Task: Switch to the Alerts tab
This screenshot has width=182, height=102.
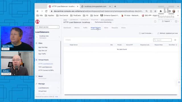Action: click(106, 28)
